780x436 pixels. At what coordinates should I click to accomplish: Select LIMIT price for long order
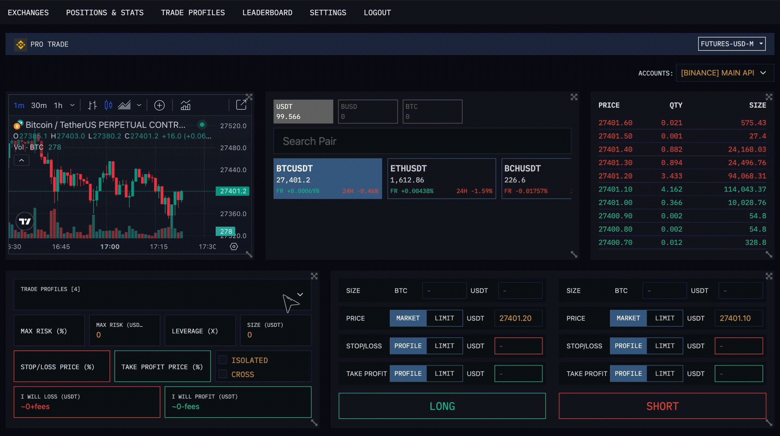pos(444,318)
